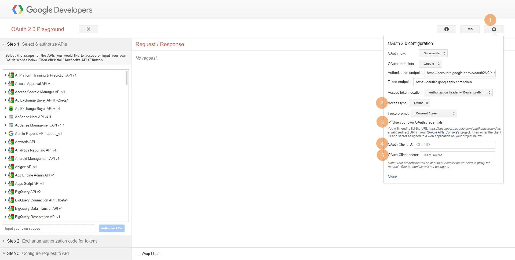Open the Google APIs Console link
The height and width of the screenshot is (260, 515).
click(x=442, y=132)
